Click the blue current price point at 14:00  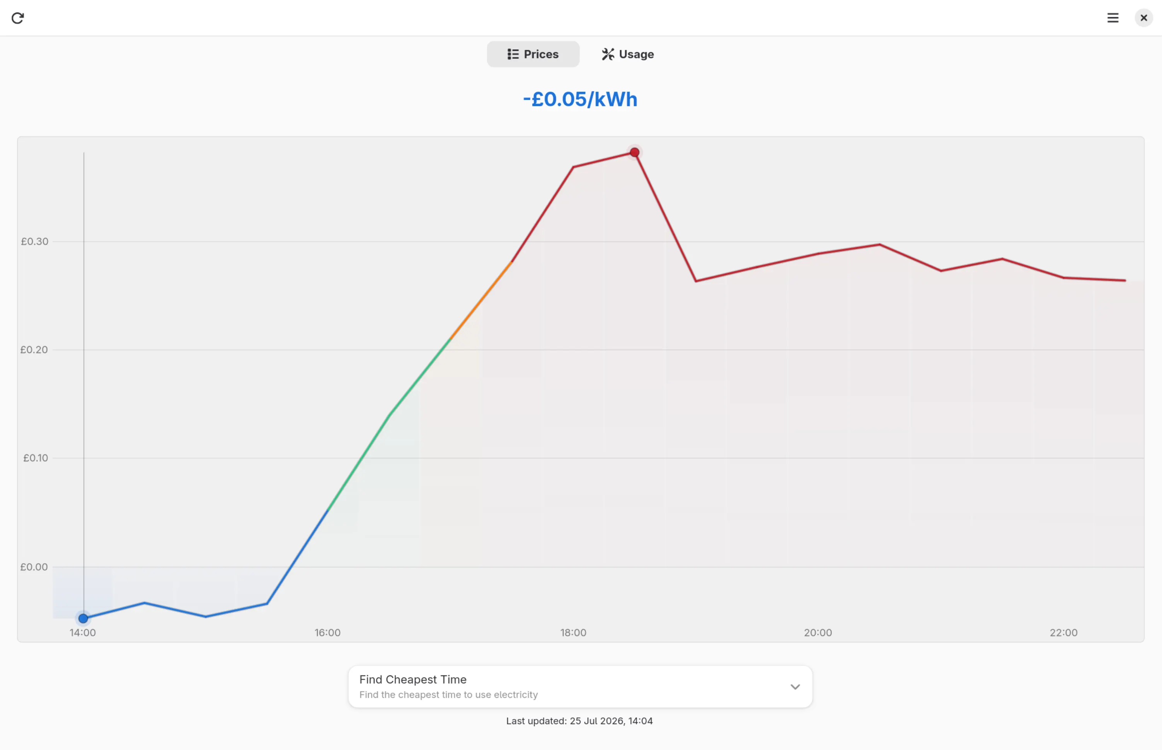point(83,619)
